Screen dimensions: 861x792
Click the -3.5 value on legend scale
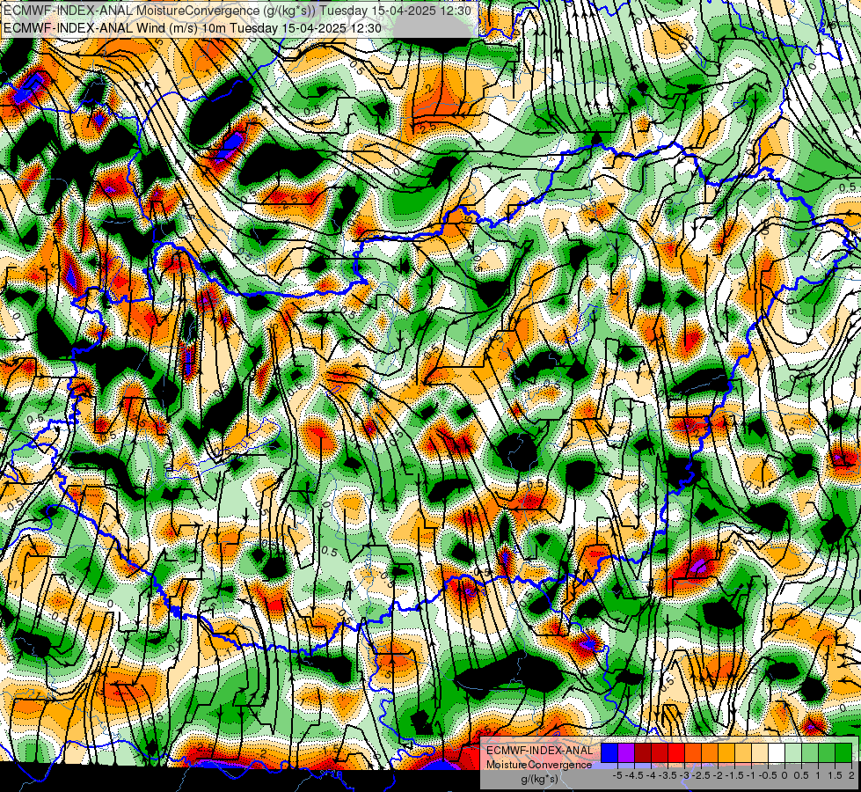(668, 775)
